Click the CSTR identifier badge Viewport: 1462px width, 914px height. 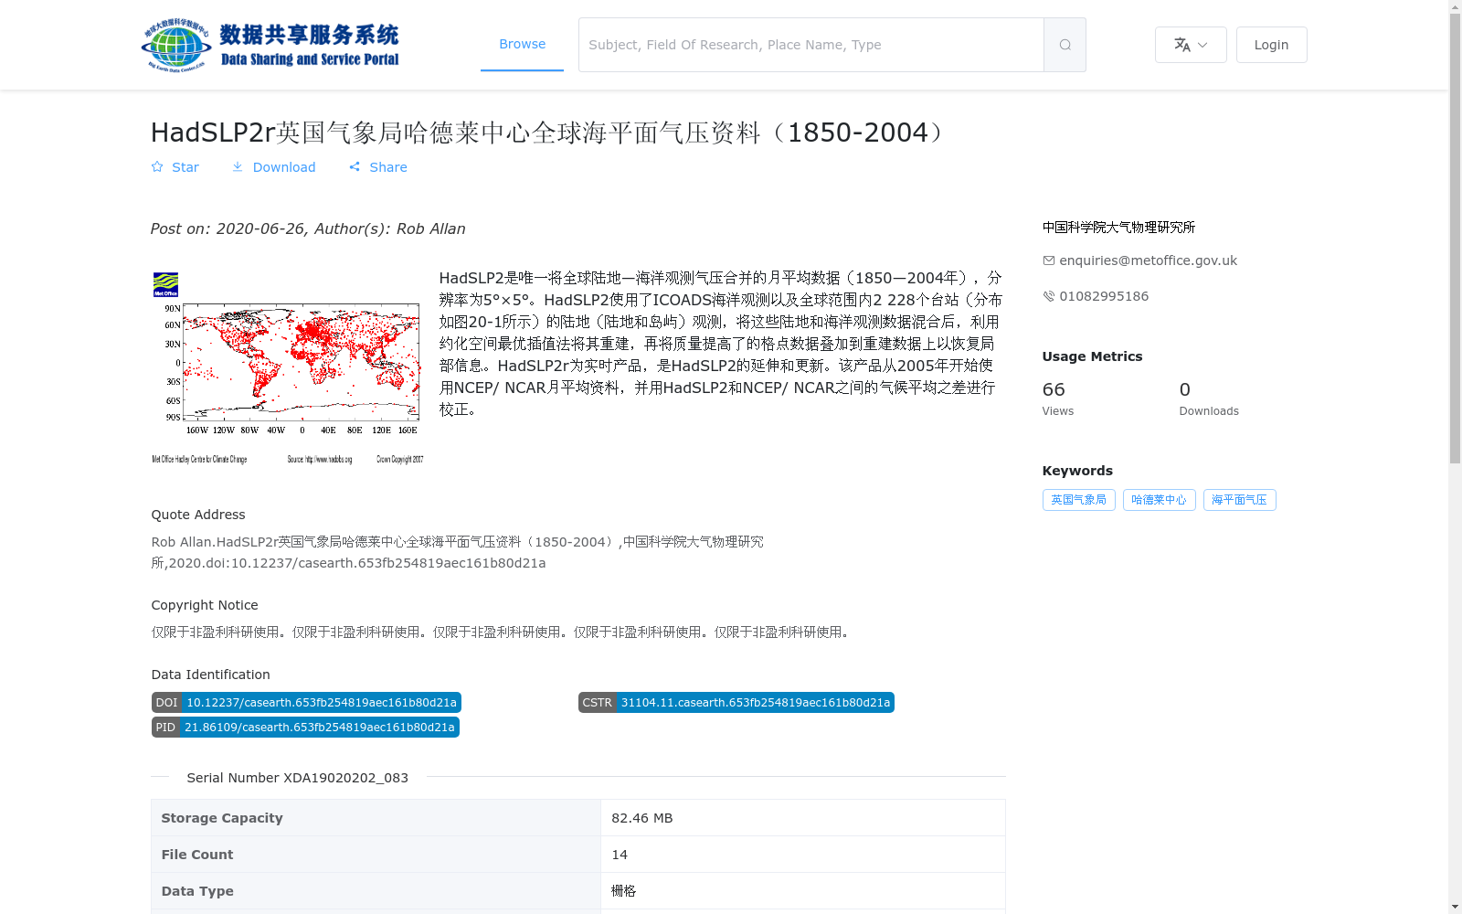pyautogui.click(x=736, y=702)
